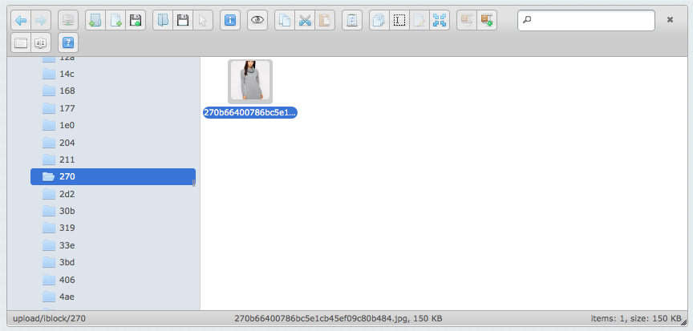Click inside the search input field
Viewport: 693px width, 331px height.
(590, 20)
